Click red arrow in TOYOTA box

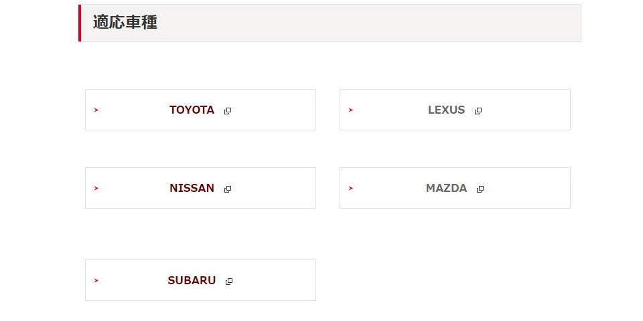point(96,110)
